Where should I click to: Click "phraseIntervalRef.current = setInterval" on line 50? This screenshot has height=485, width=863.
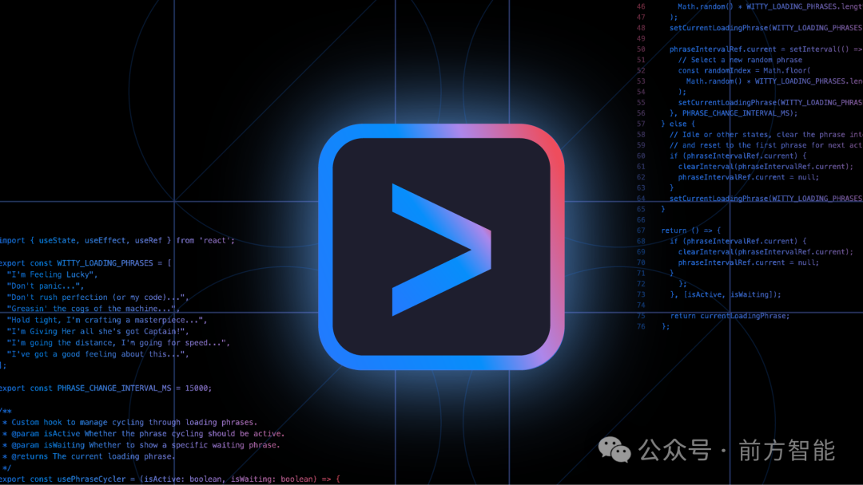pos(766,49)
